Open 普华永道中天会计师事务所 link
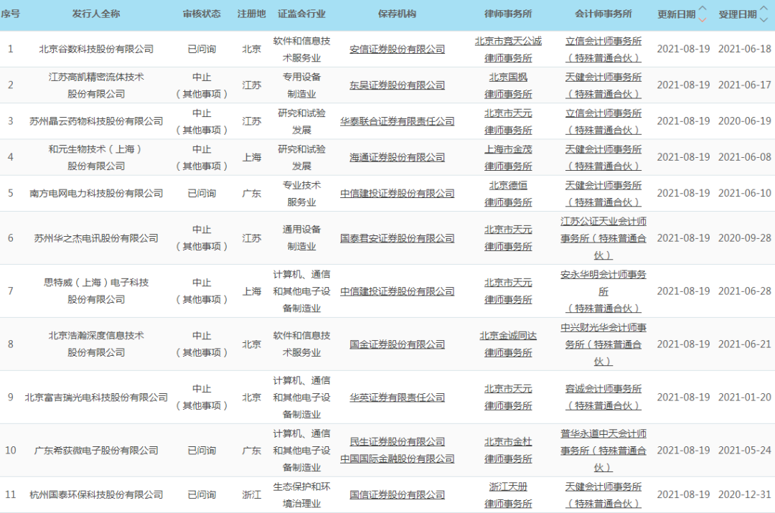Viewport: 775px width, 513px height. [x=603, y=451]
